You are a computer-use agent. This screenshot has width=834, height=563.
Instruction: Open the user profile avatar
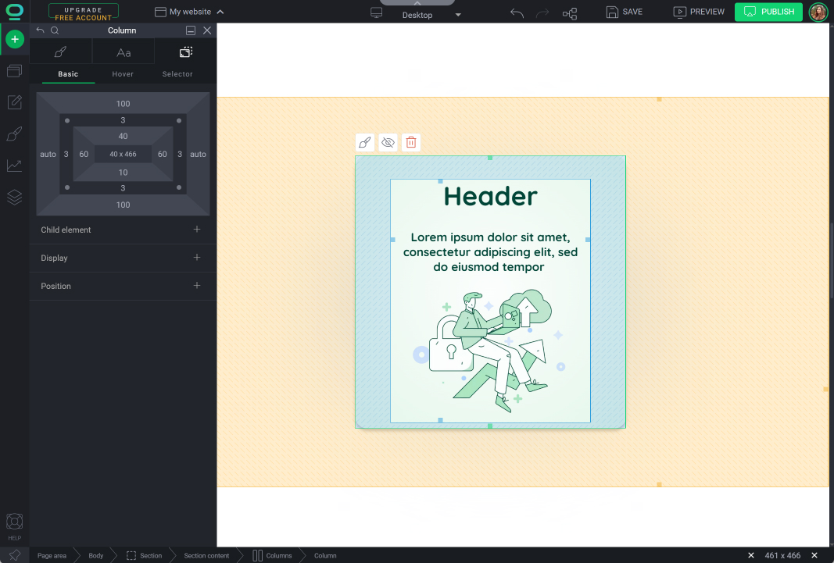pyautogui.click(x=818, y=12)
